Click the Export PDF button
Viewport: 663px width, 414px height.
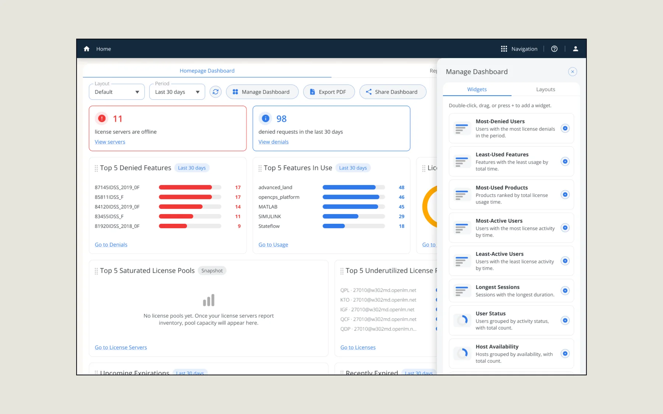tap(329, 92)
